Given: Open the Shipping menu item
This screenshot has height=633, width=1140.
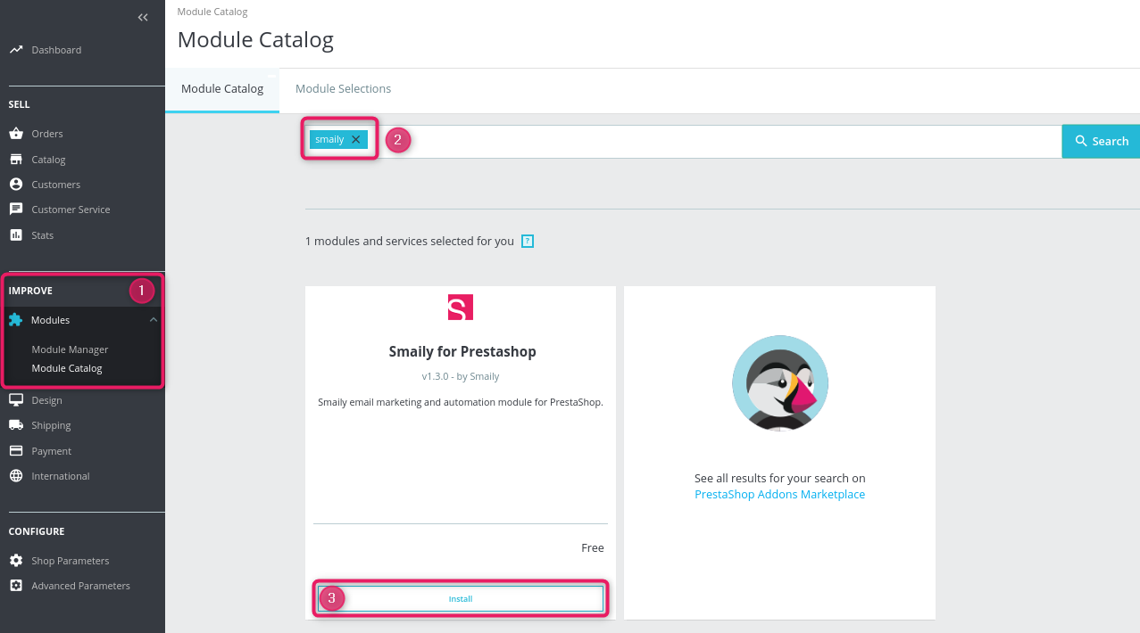Looking at the screenshot, I should point(52,425).
